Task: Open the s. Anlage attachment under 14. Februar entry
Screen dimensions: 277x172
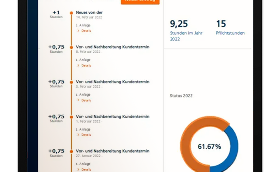Action: point(84,25)
